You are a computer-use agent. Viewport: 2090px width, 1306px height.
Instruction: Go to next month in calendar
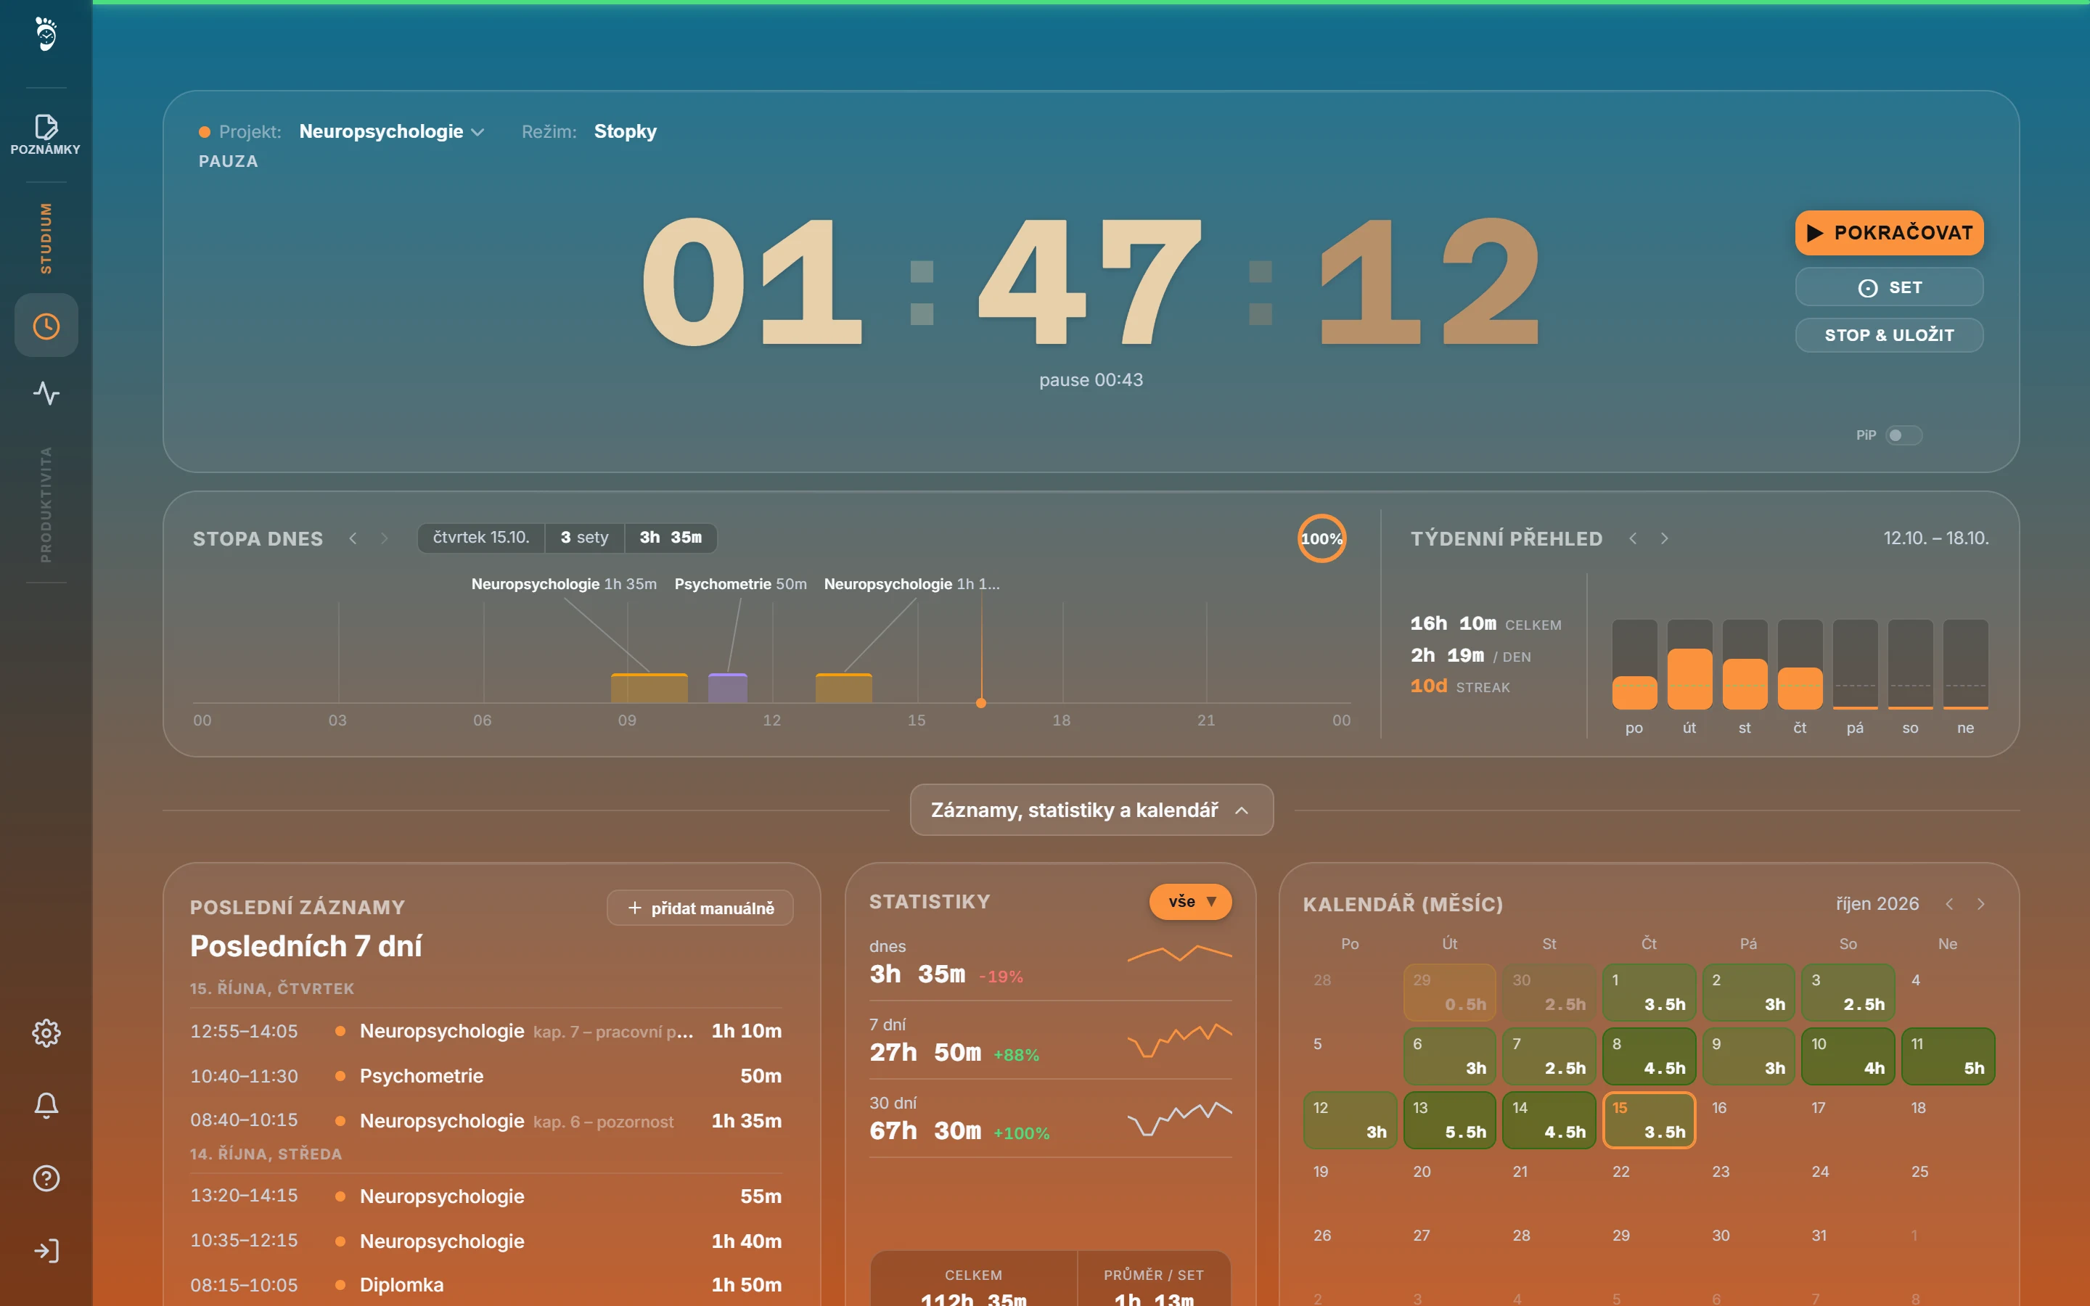tap(1981, 903)
